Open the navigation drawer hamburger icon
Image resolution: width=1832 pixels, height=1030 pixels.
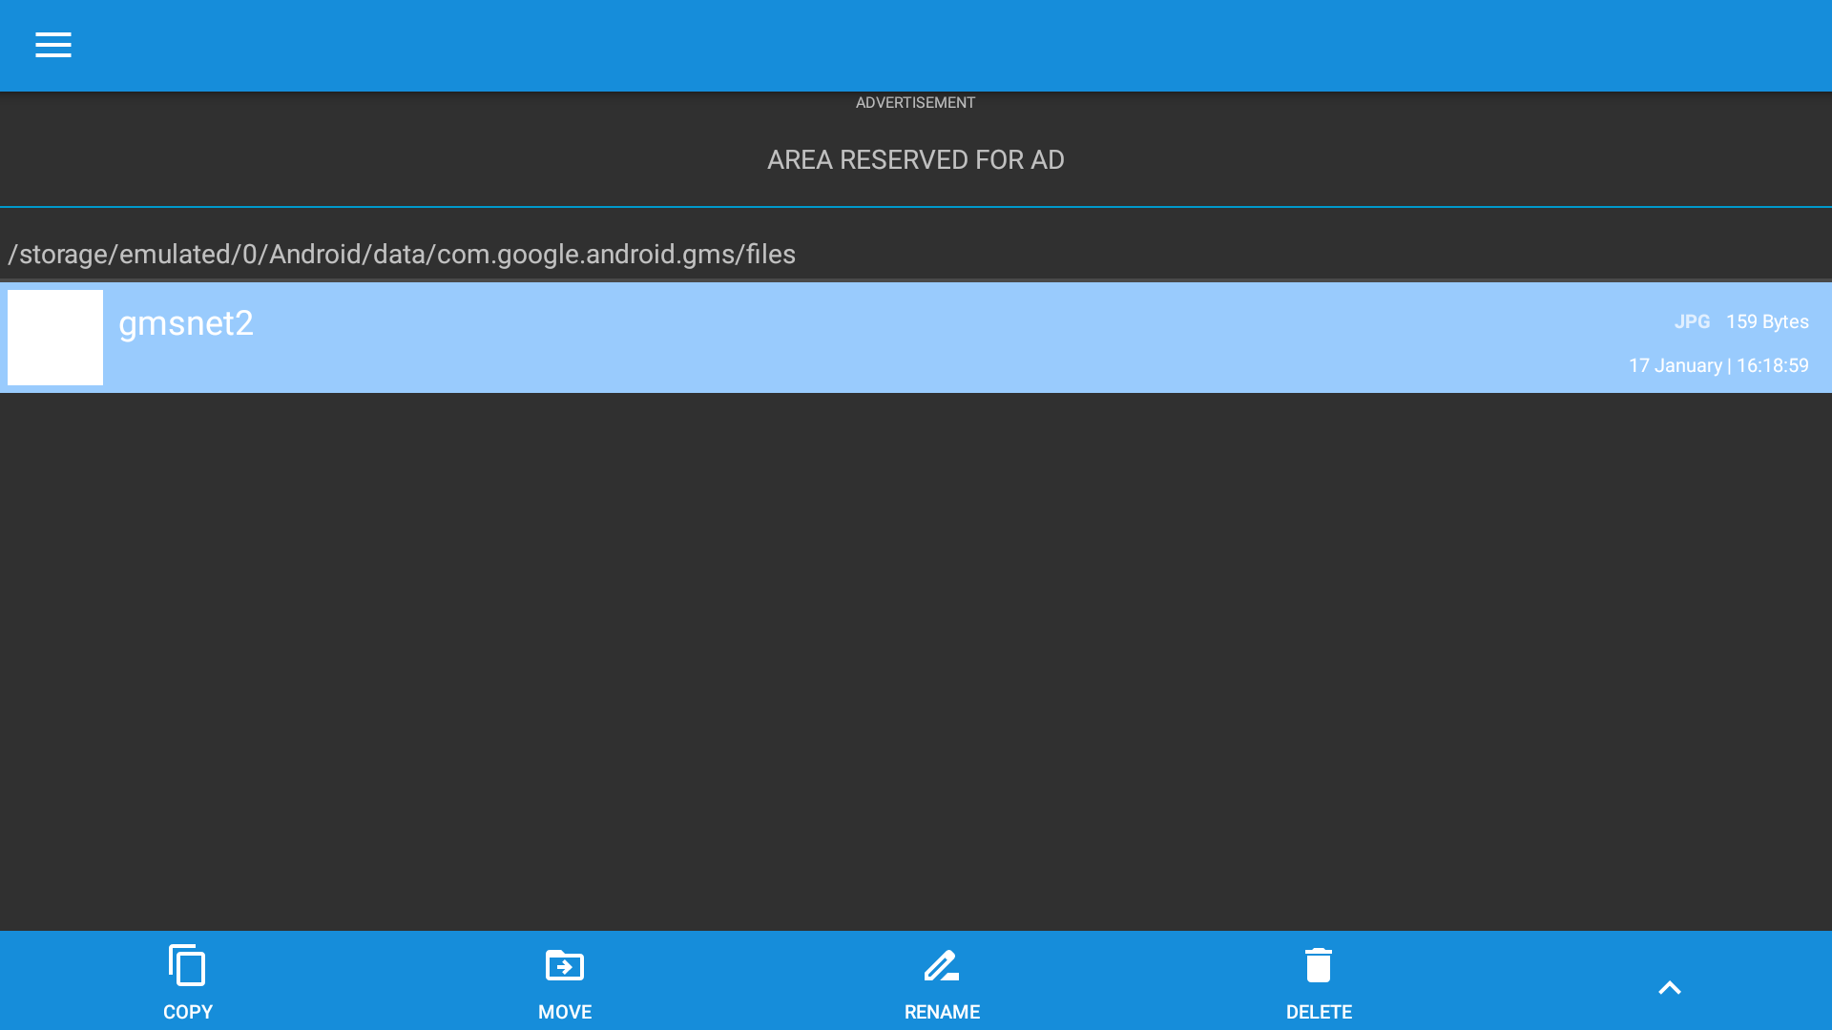52,45
